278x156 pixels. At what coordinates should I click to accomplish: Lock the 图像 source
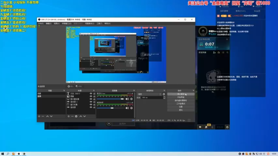(94, 96)
